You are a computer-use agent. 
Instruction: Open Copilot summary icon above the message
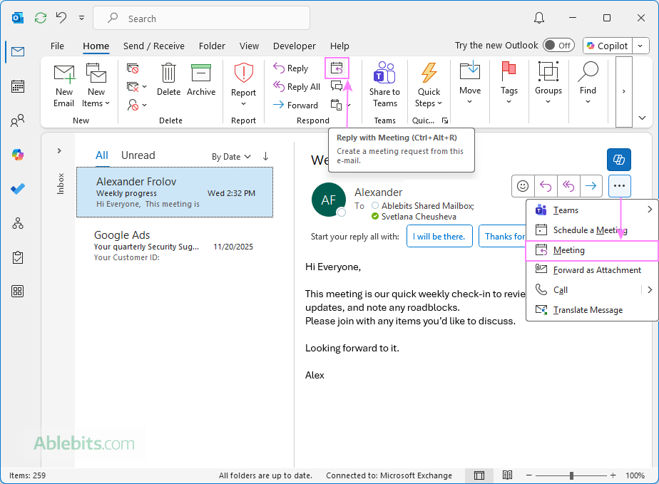point(618,159)
